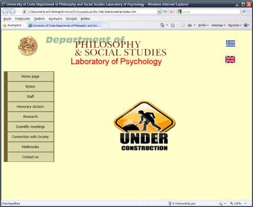
Task: Open the search provider dropdown arrow
Action: pos(248,12)
